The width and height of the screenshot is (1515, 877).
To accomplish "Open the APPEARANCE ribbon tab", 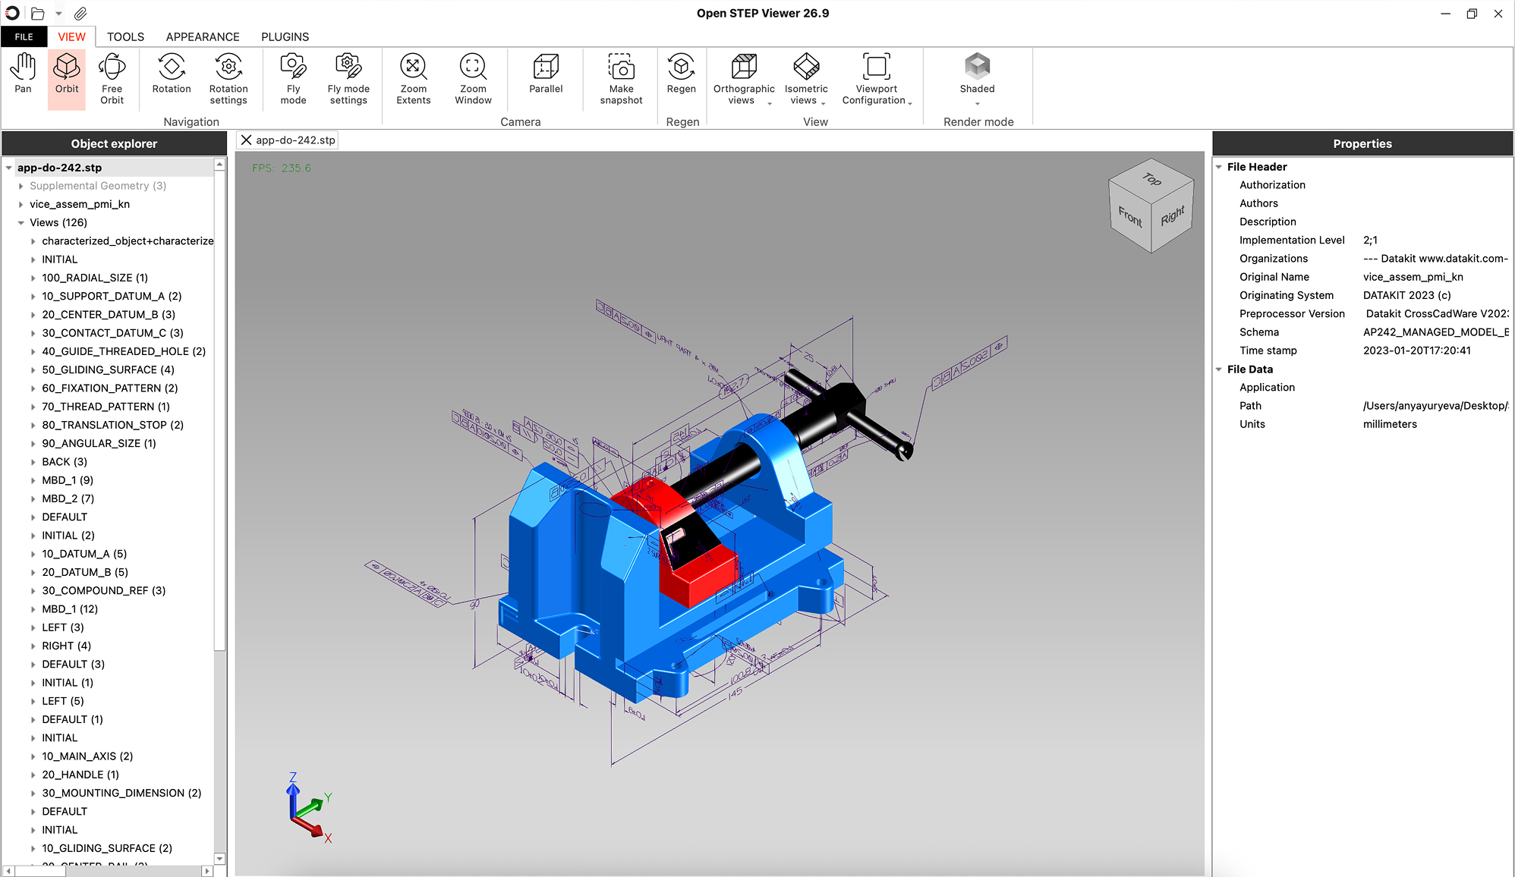I will 202,36.
